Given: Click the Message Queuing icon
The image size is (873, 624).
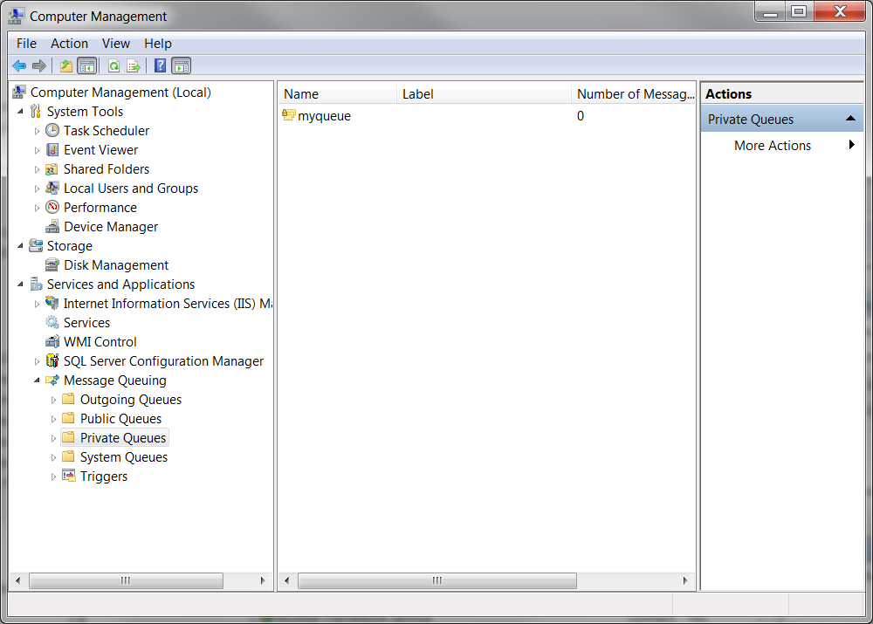Looking at the screenshot, I should click(52, 381).
